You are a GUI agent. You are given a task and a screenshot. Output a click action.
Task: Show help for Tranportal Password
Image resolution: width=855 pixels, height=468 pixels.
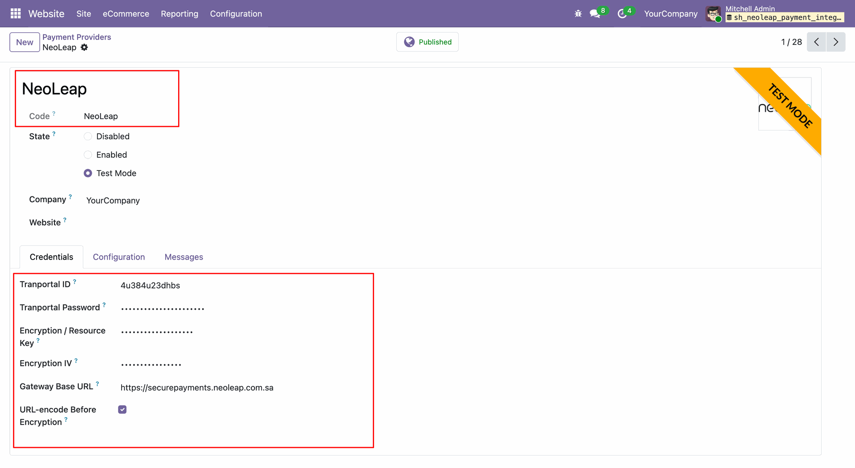point(104,305)
